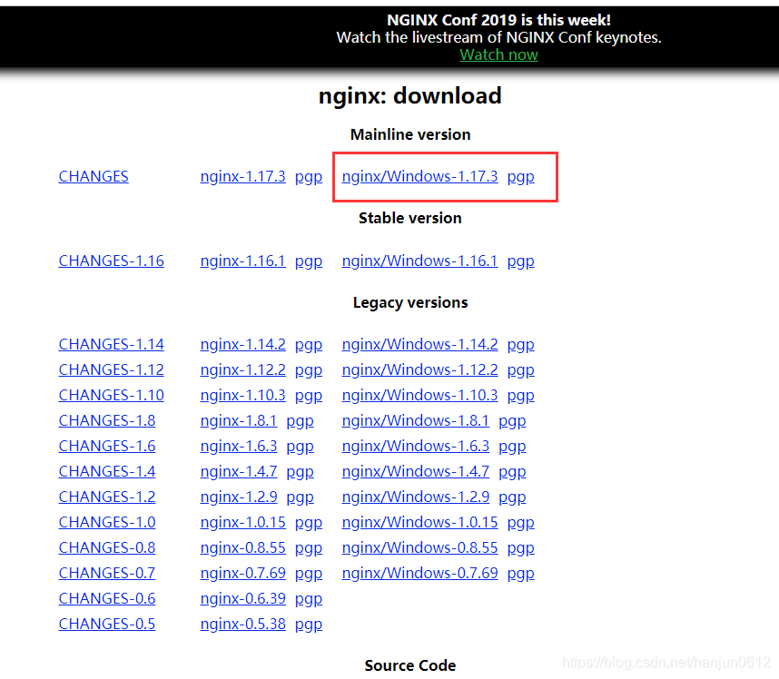
Task: Download nginx-1.8.1
Action: pyautogui.click(x=239, y=420)
